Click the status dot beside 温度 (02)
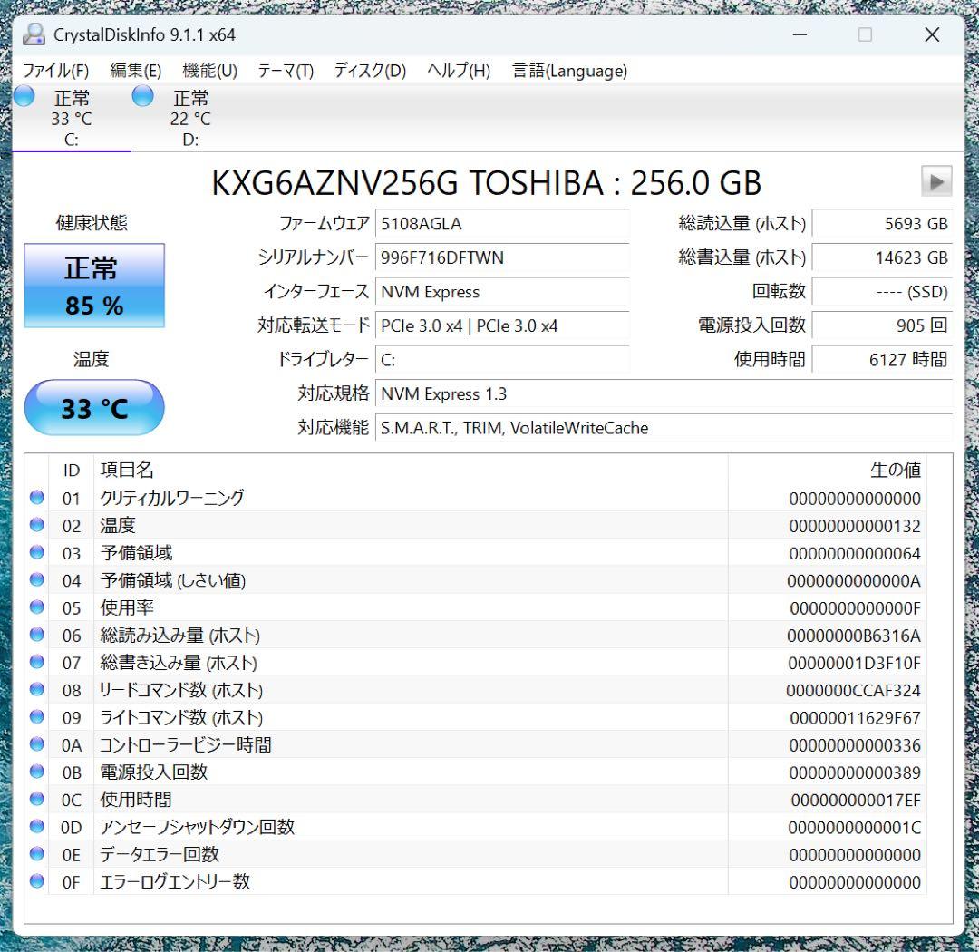 click(36, 525)
